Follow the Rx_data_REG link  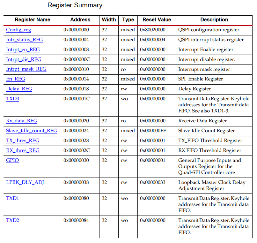pyautogui.click(x=22, y=121)
